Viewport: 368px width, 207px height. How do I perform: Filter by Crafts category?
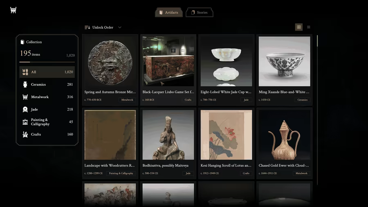coord(47,134)
